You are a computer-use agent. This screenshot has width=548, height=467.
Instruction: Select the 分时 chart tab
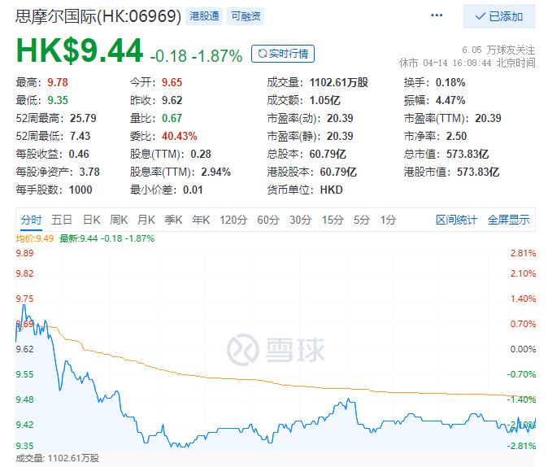pos(31,220)
